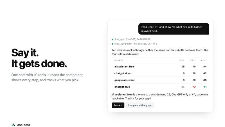Click the dark user chat message bubble

[x=174, y=29]
